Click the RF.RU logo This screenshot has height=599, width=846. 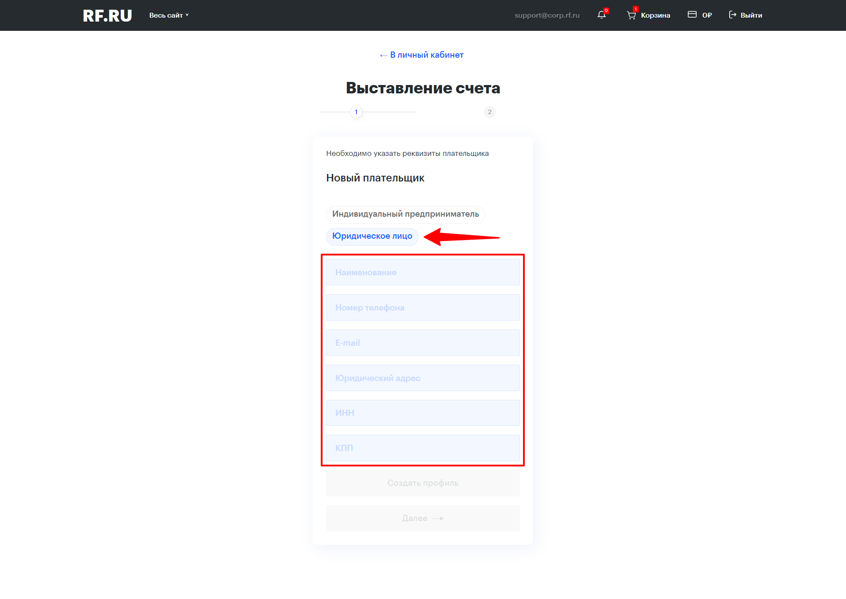(x=107, y=15)
